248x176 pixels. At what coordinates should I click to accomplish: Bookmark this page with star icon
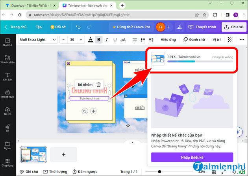(205, 15)
